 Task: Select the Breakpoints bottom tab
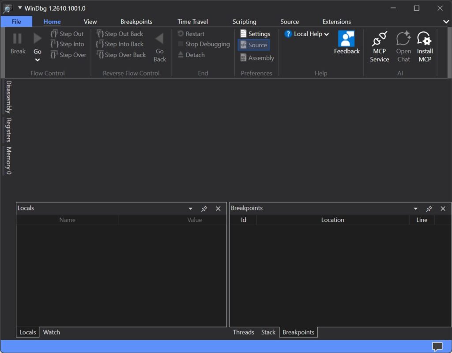tap(298, 332)
